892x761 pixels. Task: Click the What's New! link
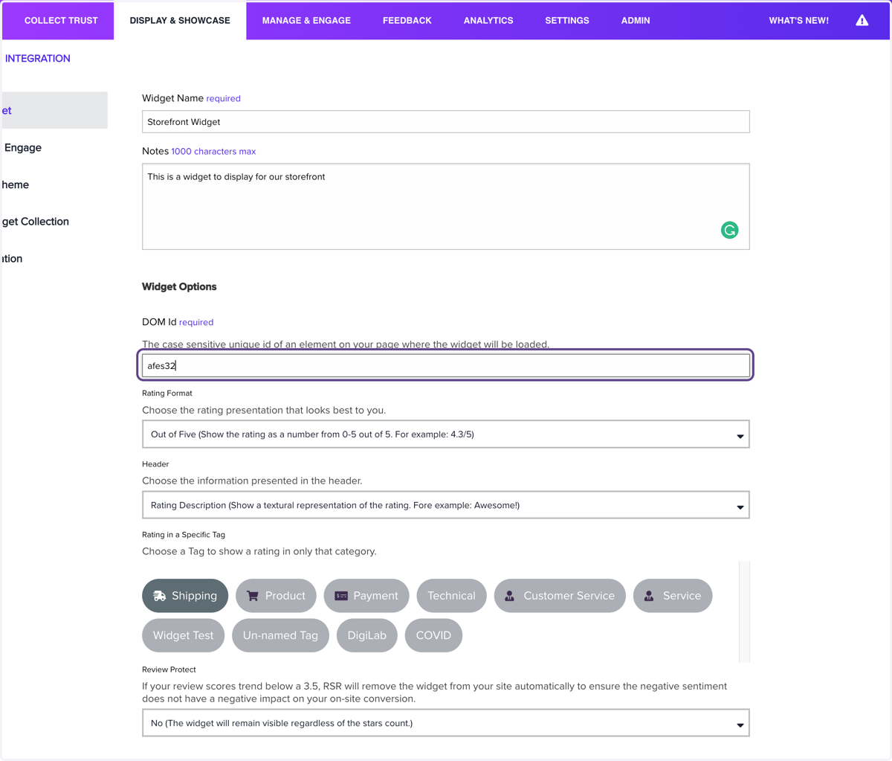point(798,20)
